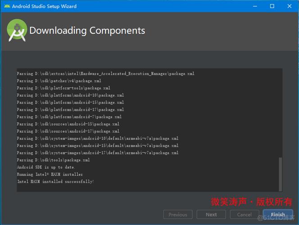The width and height of the screenshot is (299, 225).
Task: Close the Setup Wizard window
Action: click(290, 6)
